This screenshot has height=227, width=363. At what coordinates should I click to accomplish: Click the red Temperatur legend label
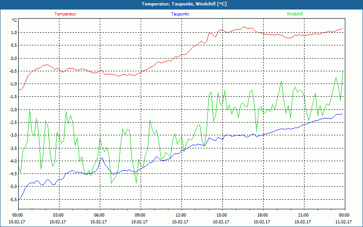click(x=65, y=14)
